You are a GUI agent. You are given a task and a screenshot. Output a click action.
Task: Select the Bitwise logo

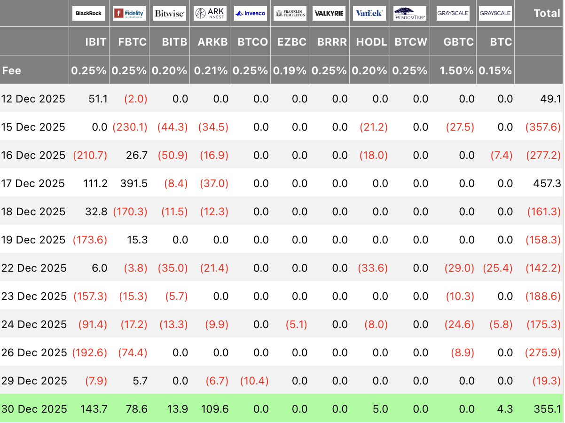[170, 13]
